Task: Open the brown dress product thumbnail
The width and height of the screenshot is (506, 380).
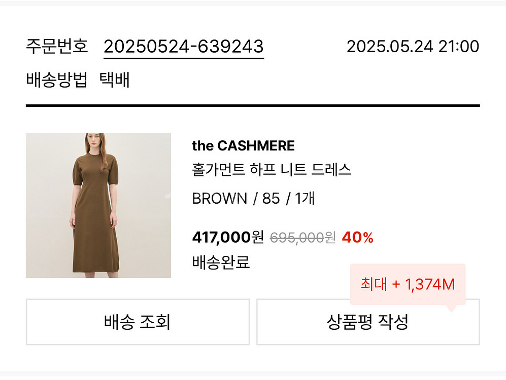Action: (98, 205)
